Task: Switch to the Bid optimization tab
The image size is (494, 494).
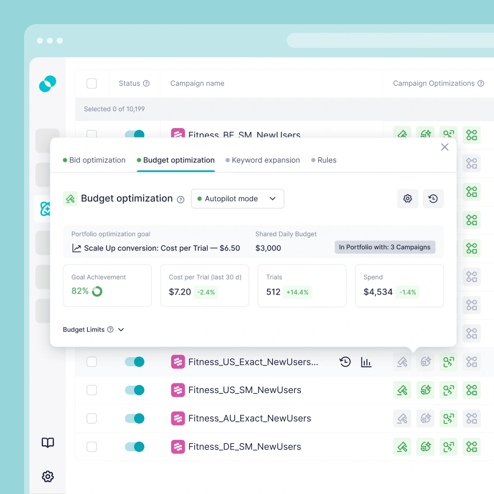Action: [x=94, y=160]
